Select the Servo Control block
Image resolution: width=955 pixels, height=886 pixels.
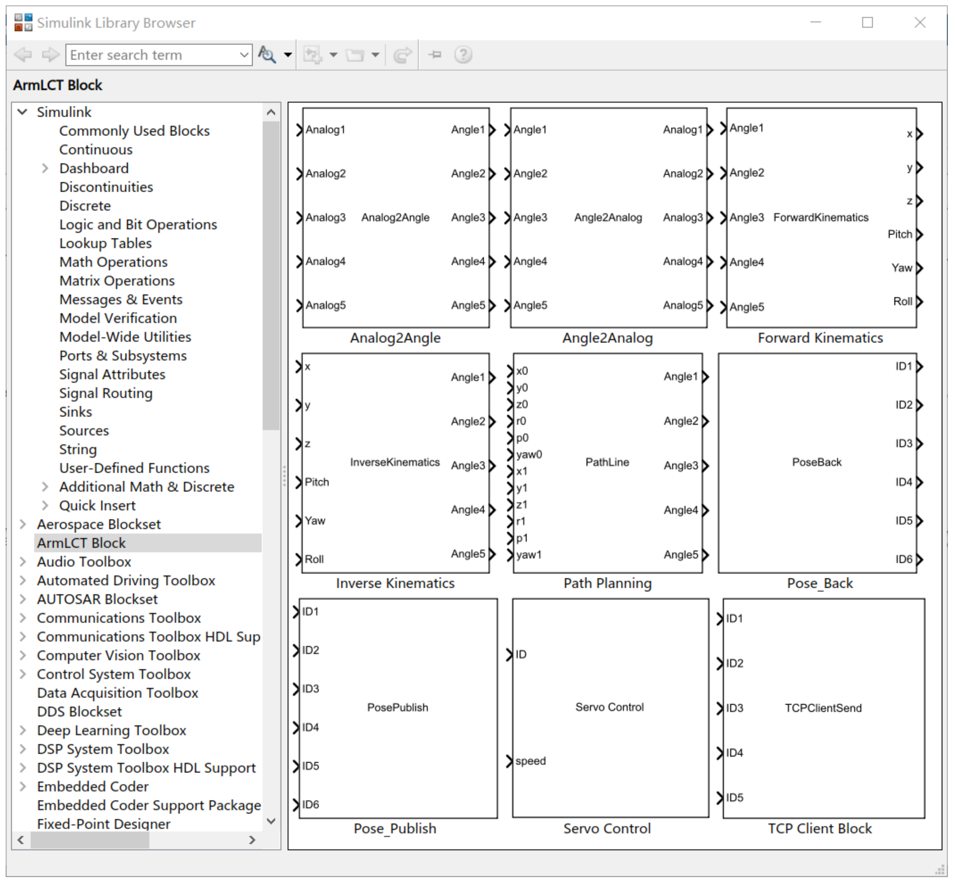pyautogui.click(x=610, y=708)
